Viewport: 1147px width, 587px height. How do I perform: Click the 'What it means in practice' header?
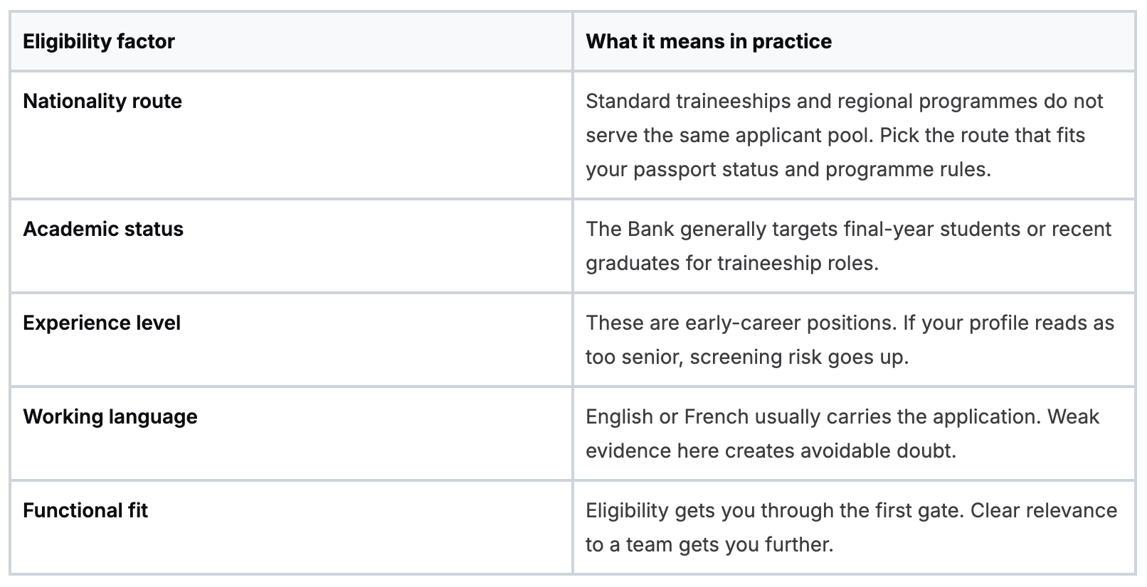click(x=708, y=41)
